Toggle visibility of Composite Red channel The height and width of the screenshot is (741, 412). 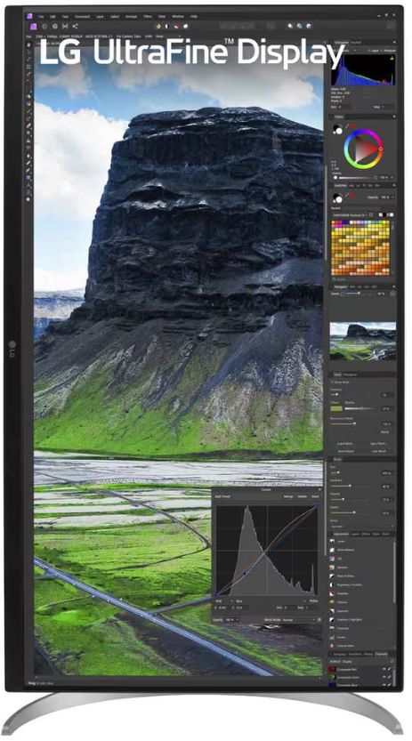(384, 670)
